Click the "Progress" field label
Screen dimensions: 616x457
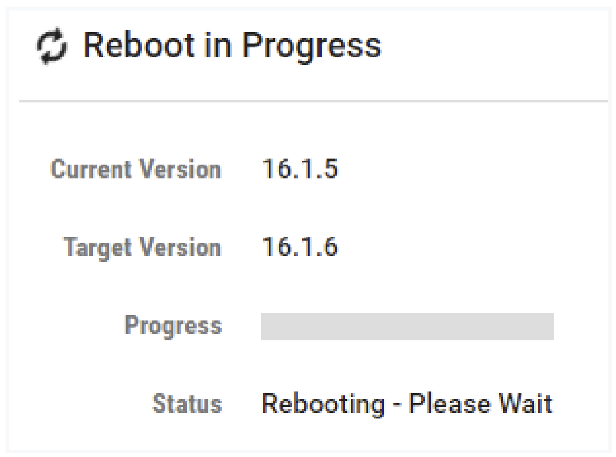pyautogui.click(x=173, y=326)
